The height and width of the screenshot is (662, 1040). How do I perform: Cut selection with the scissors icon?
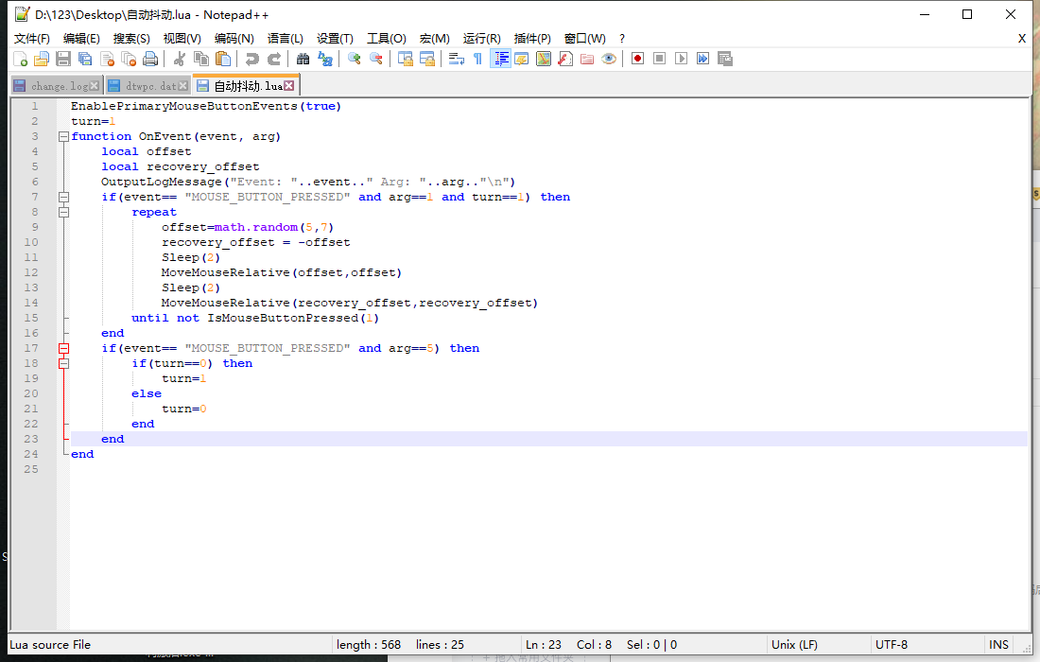pyautogui.click(x=179, y=59)
